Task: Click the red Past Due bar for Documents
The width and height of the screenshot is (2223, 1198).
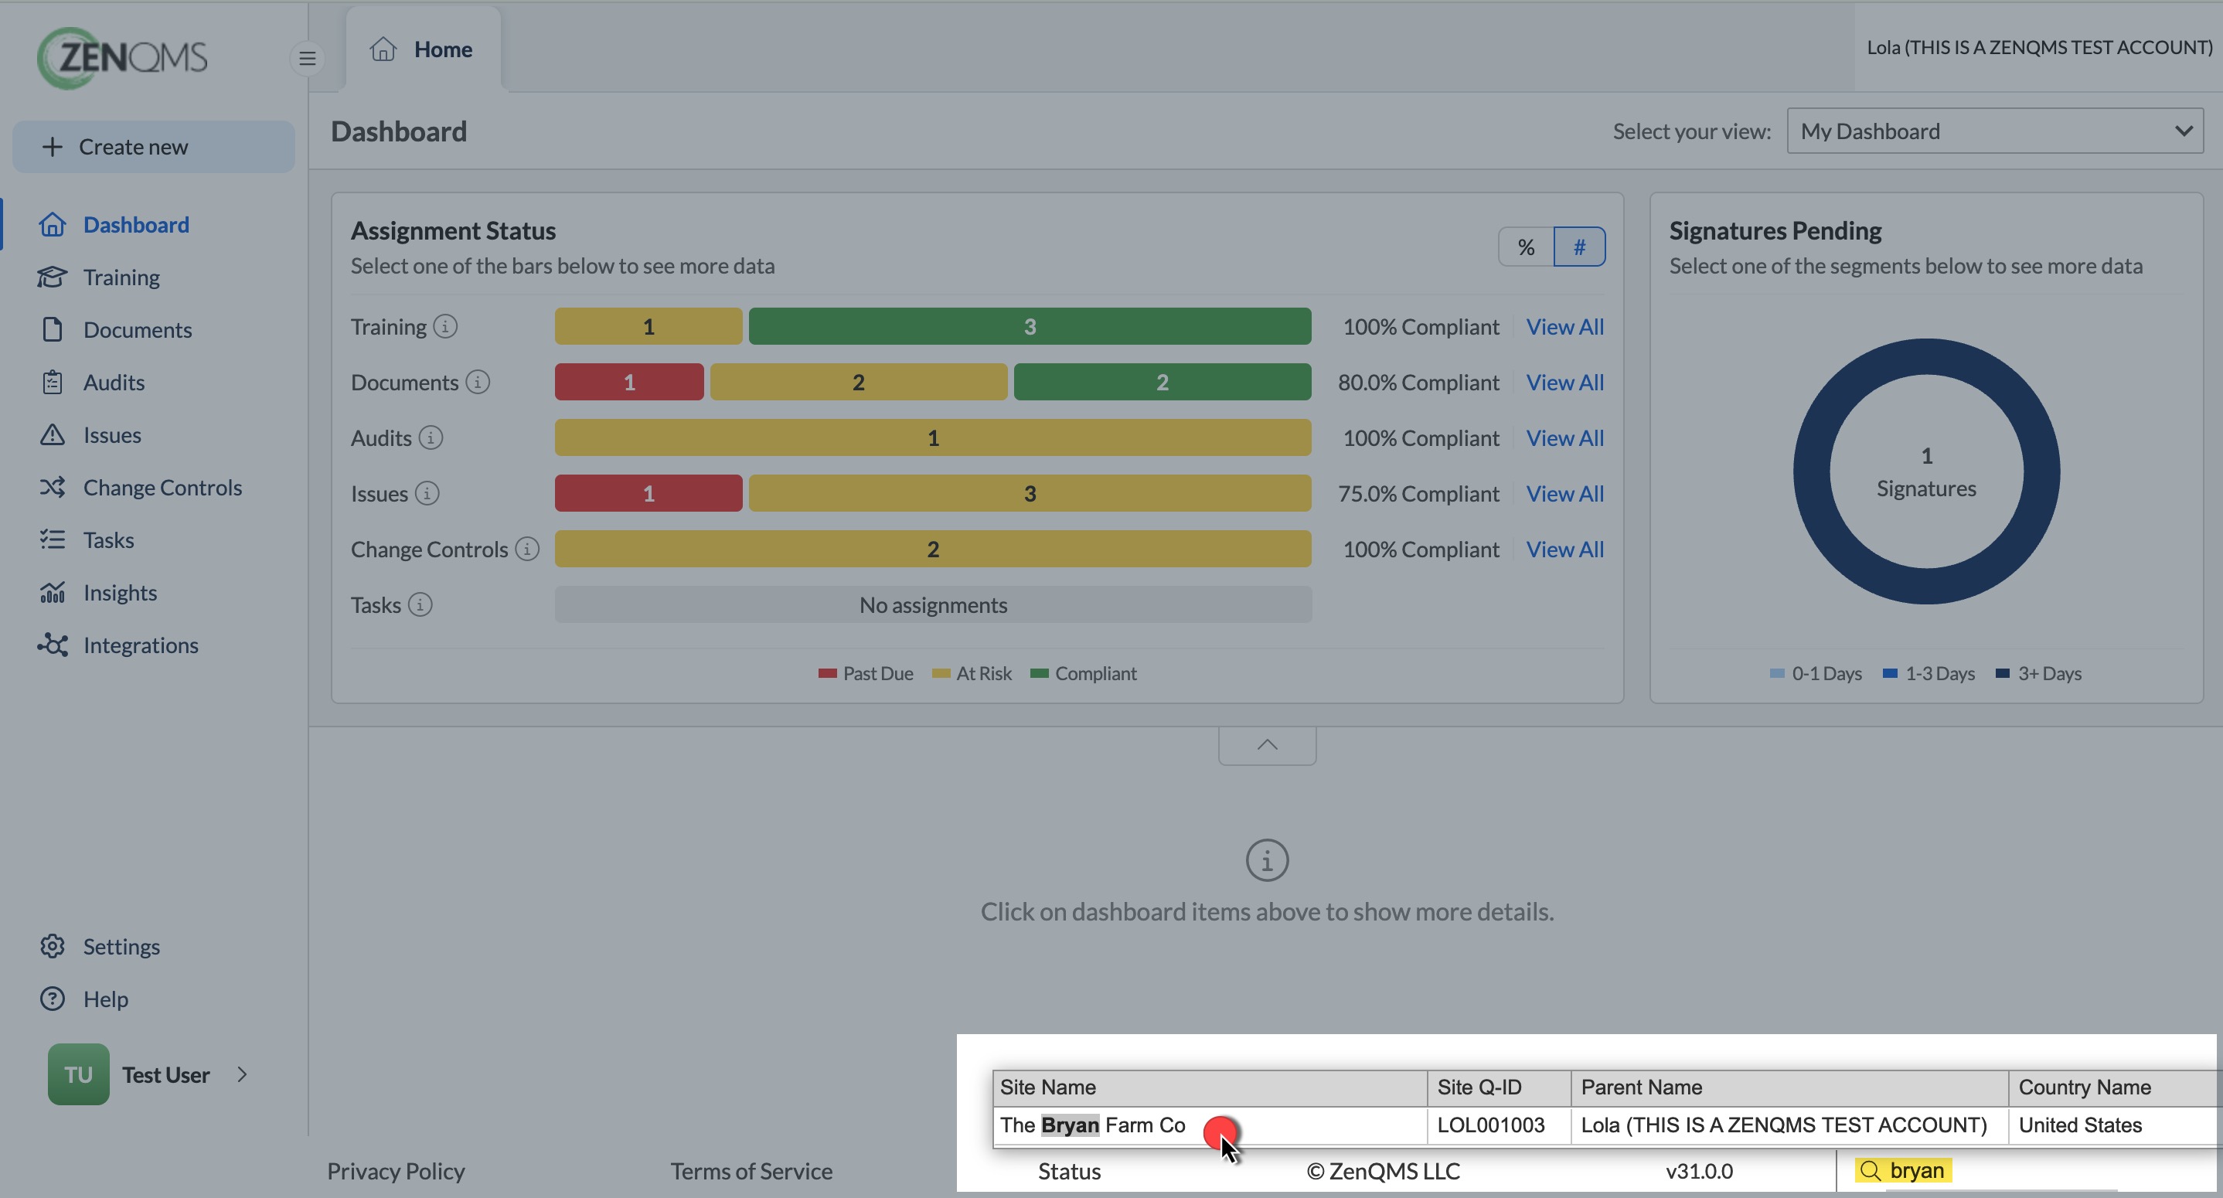Action: pyautogui.click(x=629, y=383)
